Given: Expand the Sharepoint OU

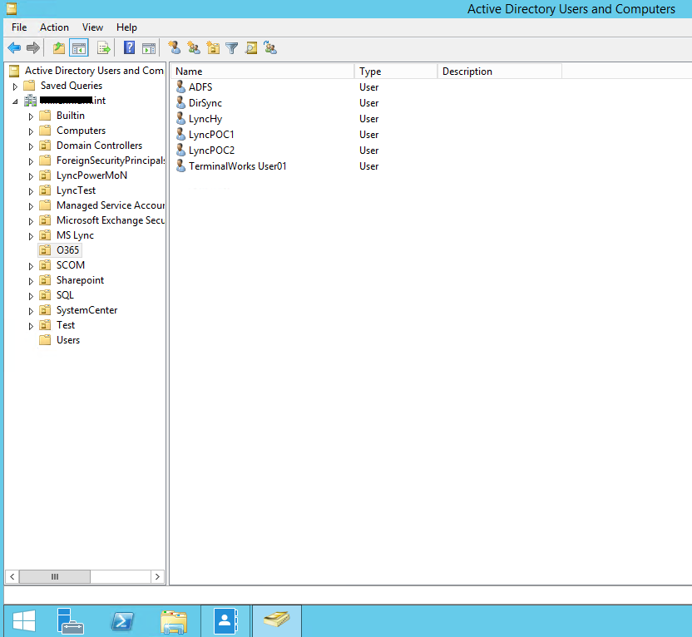Looking at the screenshot, I should click(31, 281).
